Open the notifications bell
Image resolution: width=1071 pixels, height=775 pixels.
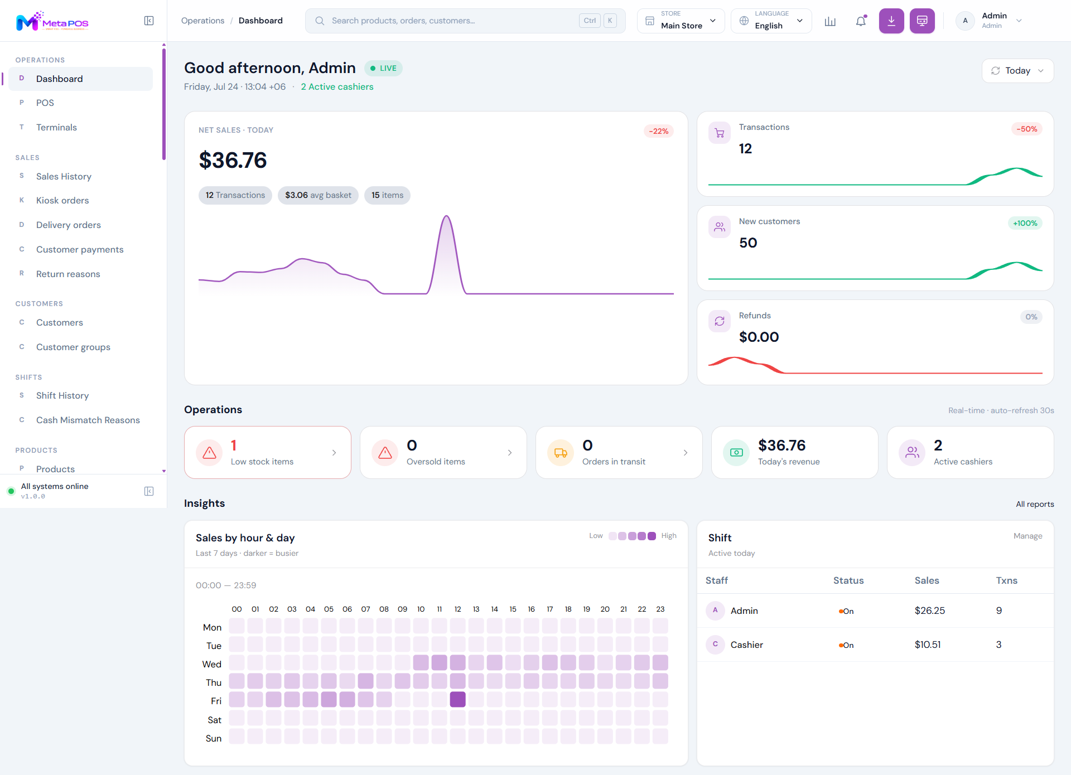tap(861, 21)
